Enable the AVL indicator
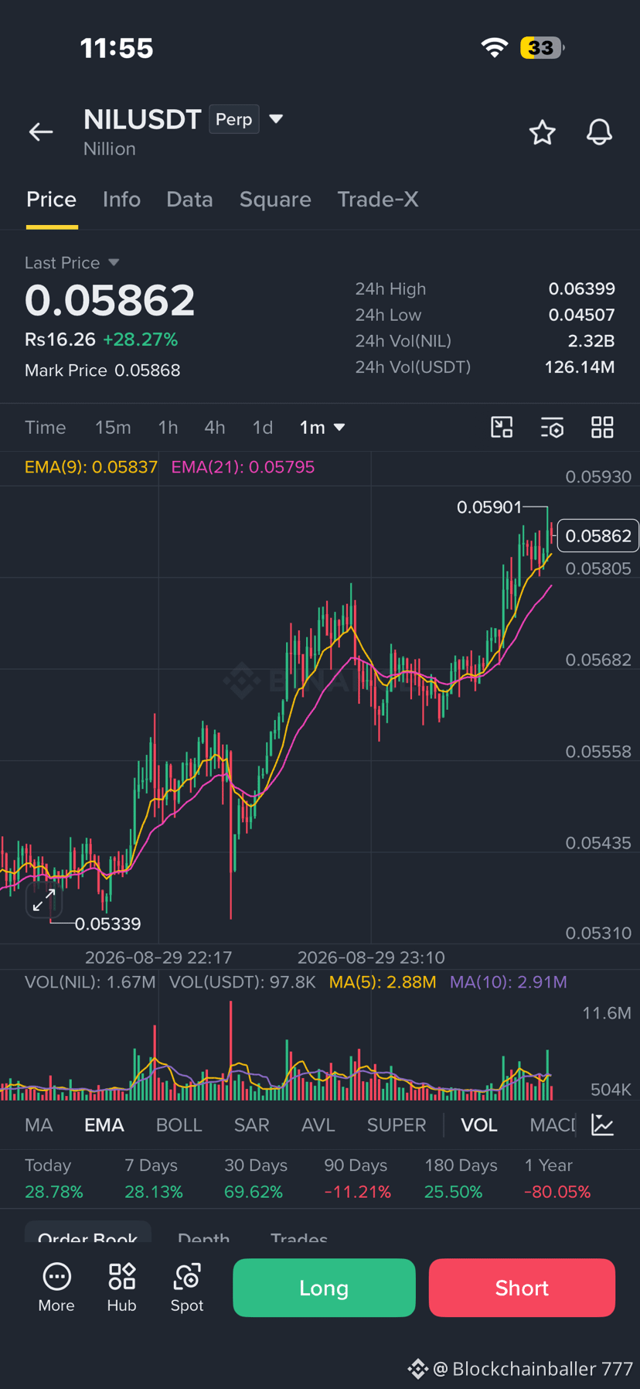 click(318, 1125)
